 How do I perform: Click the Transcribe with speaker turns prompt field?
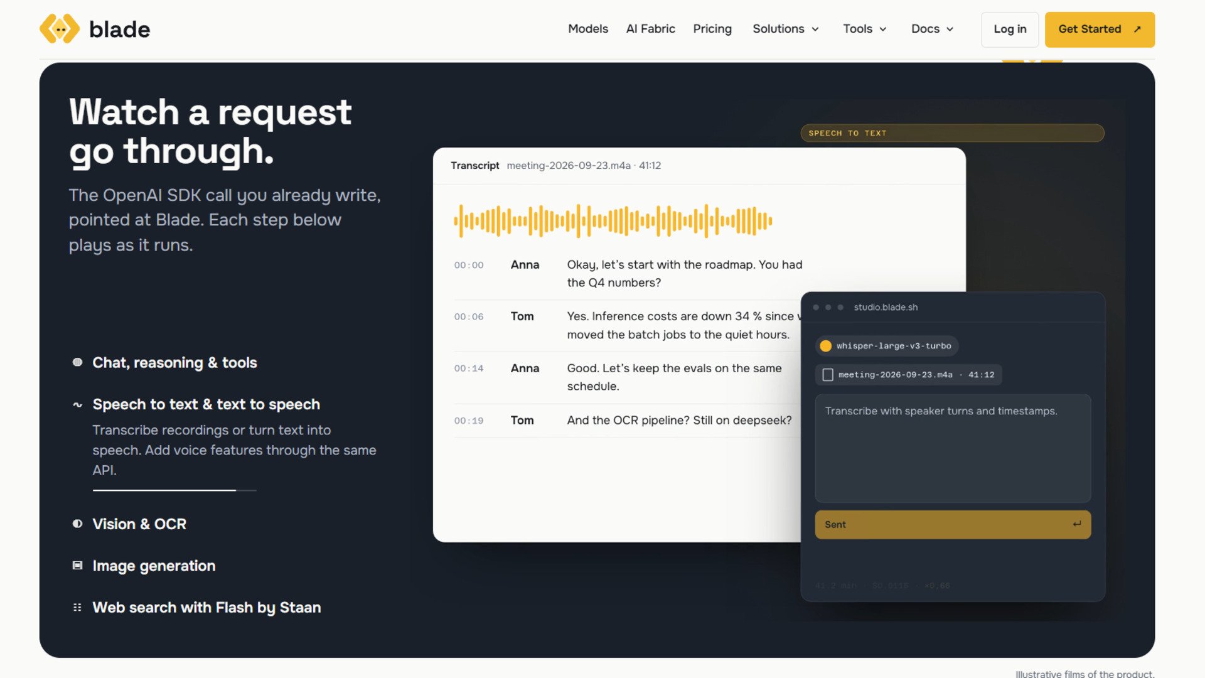(953, 448)
